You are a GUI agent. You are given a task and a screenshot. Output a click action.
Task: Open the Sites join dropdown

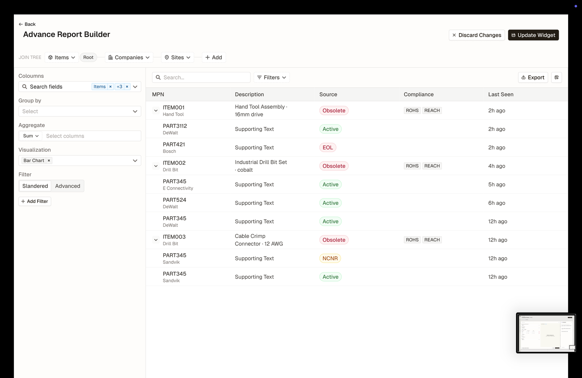coord(178,57)
